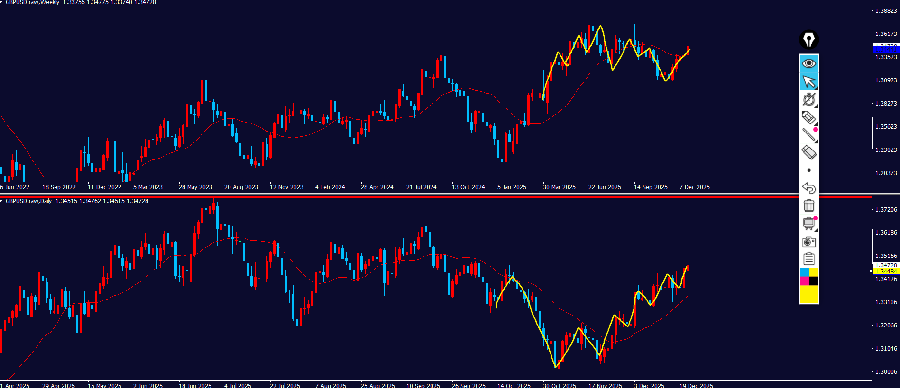900x388 pixels.
Task: Toggle ink visibility with the eye icon
Action: [808, 63]
